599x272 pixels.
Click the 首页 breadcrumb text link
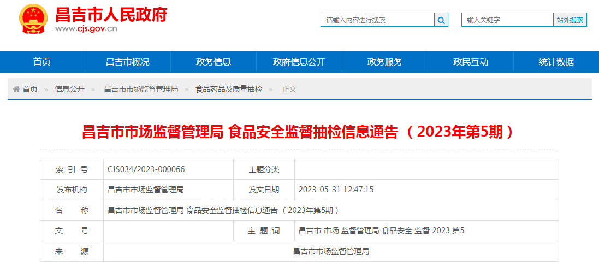click(30, 89)
